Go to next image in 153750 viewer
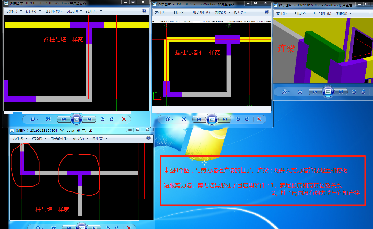373x229 pixels. (89, 119)
